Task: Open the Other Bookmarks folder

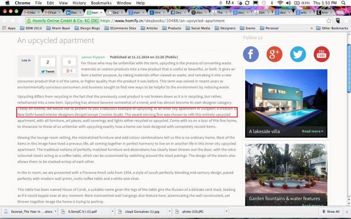Action: click(x=332, y=28)
